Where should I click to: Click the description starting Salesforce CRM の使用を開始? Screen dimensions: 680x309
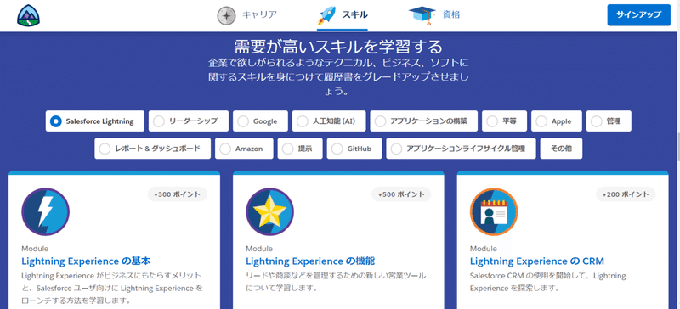point(547,282)
